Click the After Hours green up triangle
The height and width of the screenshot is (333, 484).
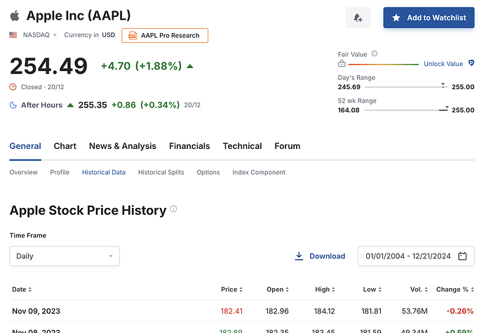70,105
